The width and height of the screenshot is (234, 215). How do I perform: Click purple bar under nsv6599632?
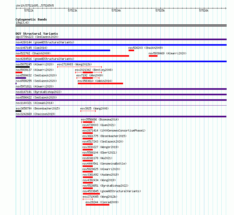click(x=21, y=78)
